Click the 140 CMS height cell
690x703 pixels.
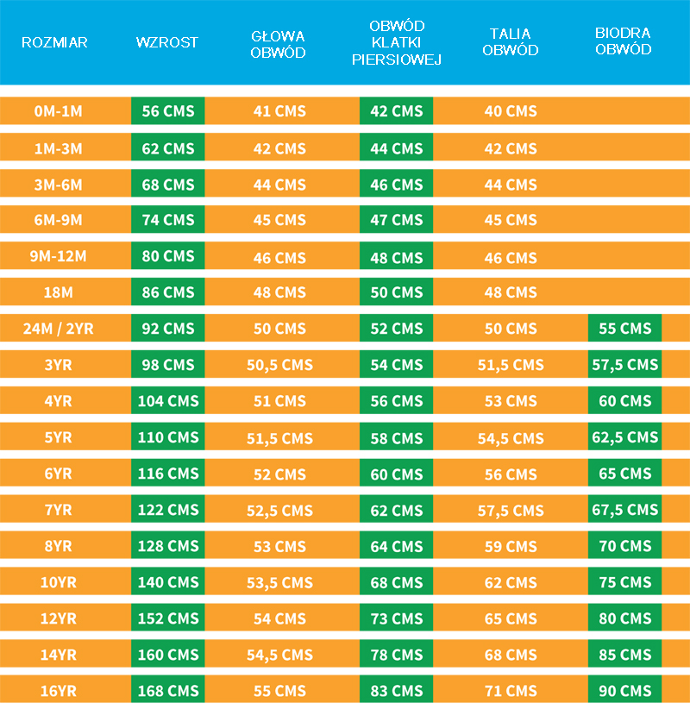click(x=168, y=582)
